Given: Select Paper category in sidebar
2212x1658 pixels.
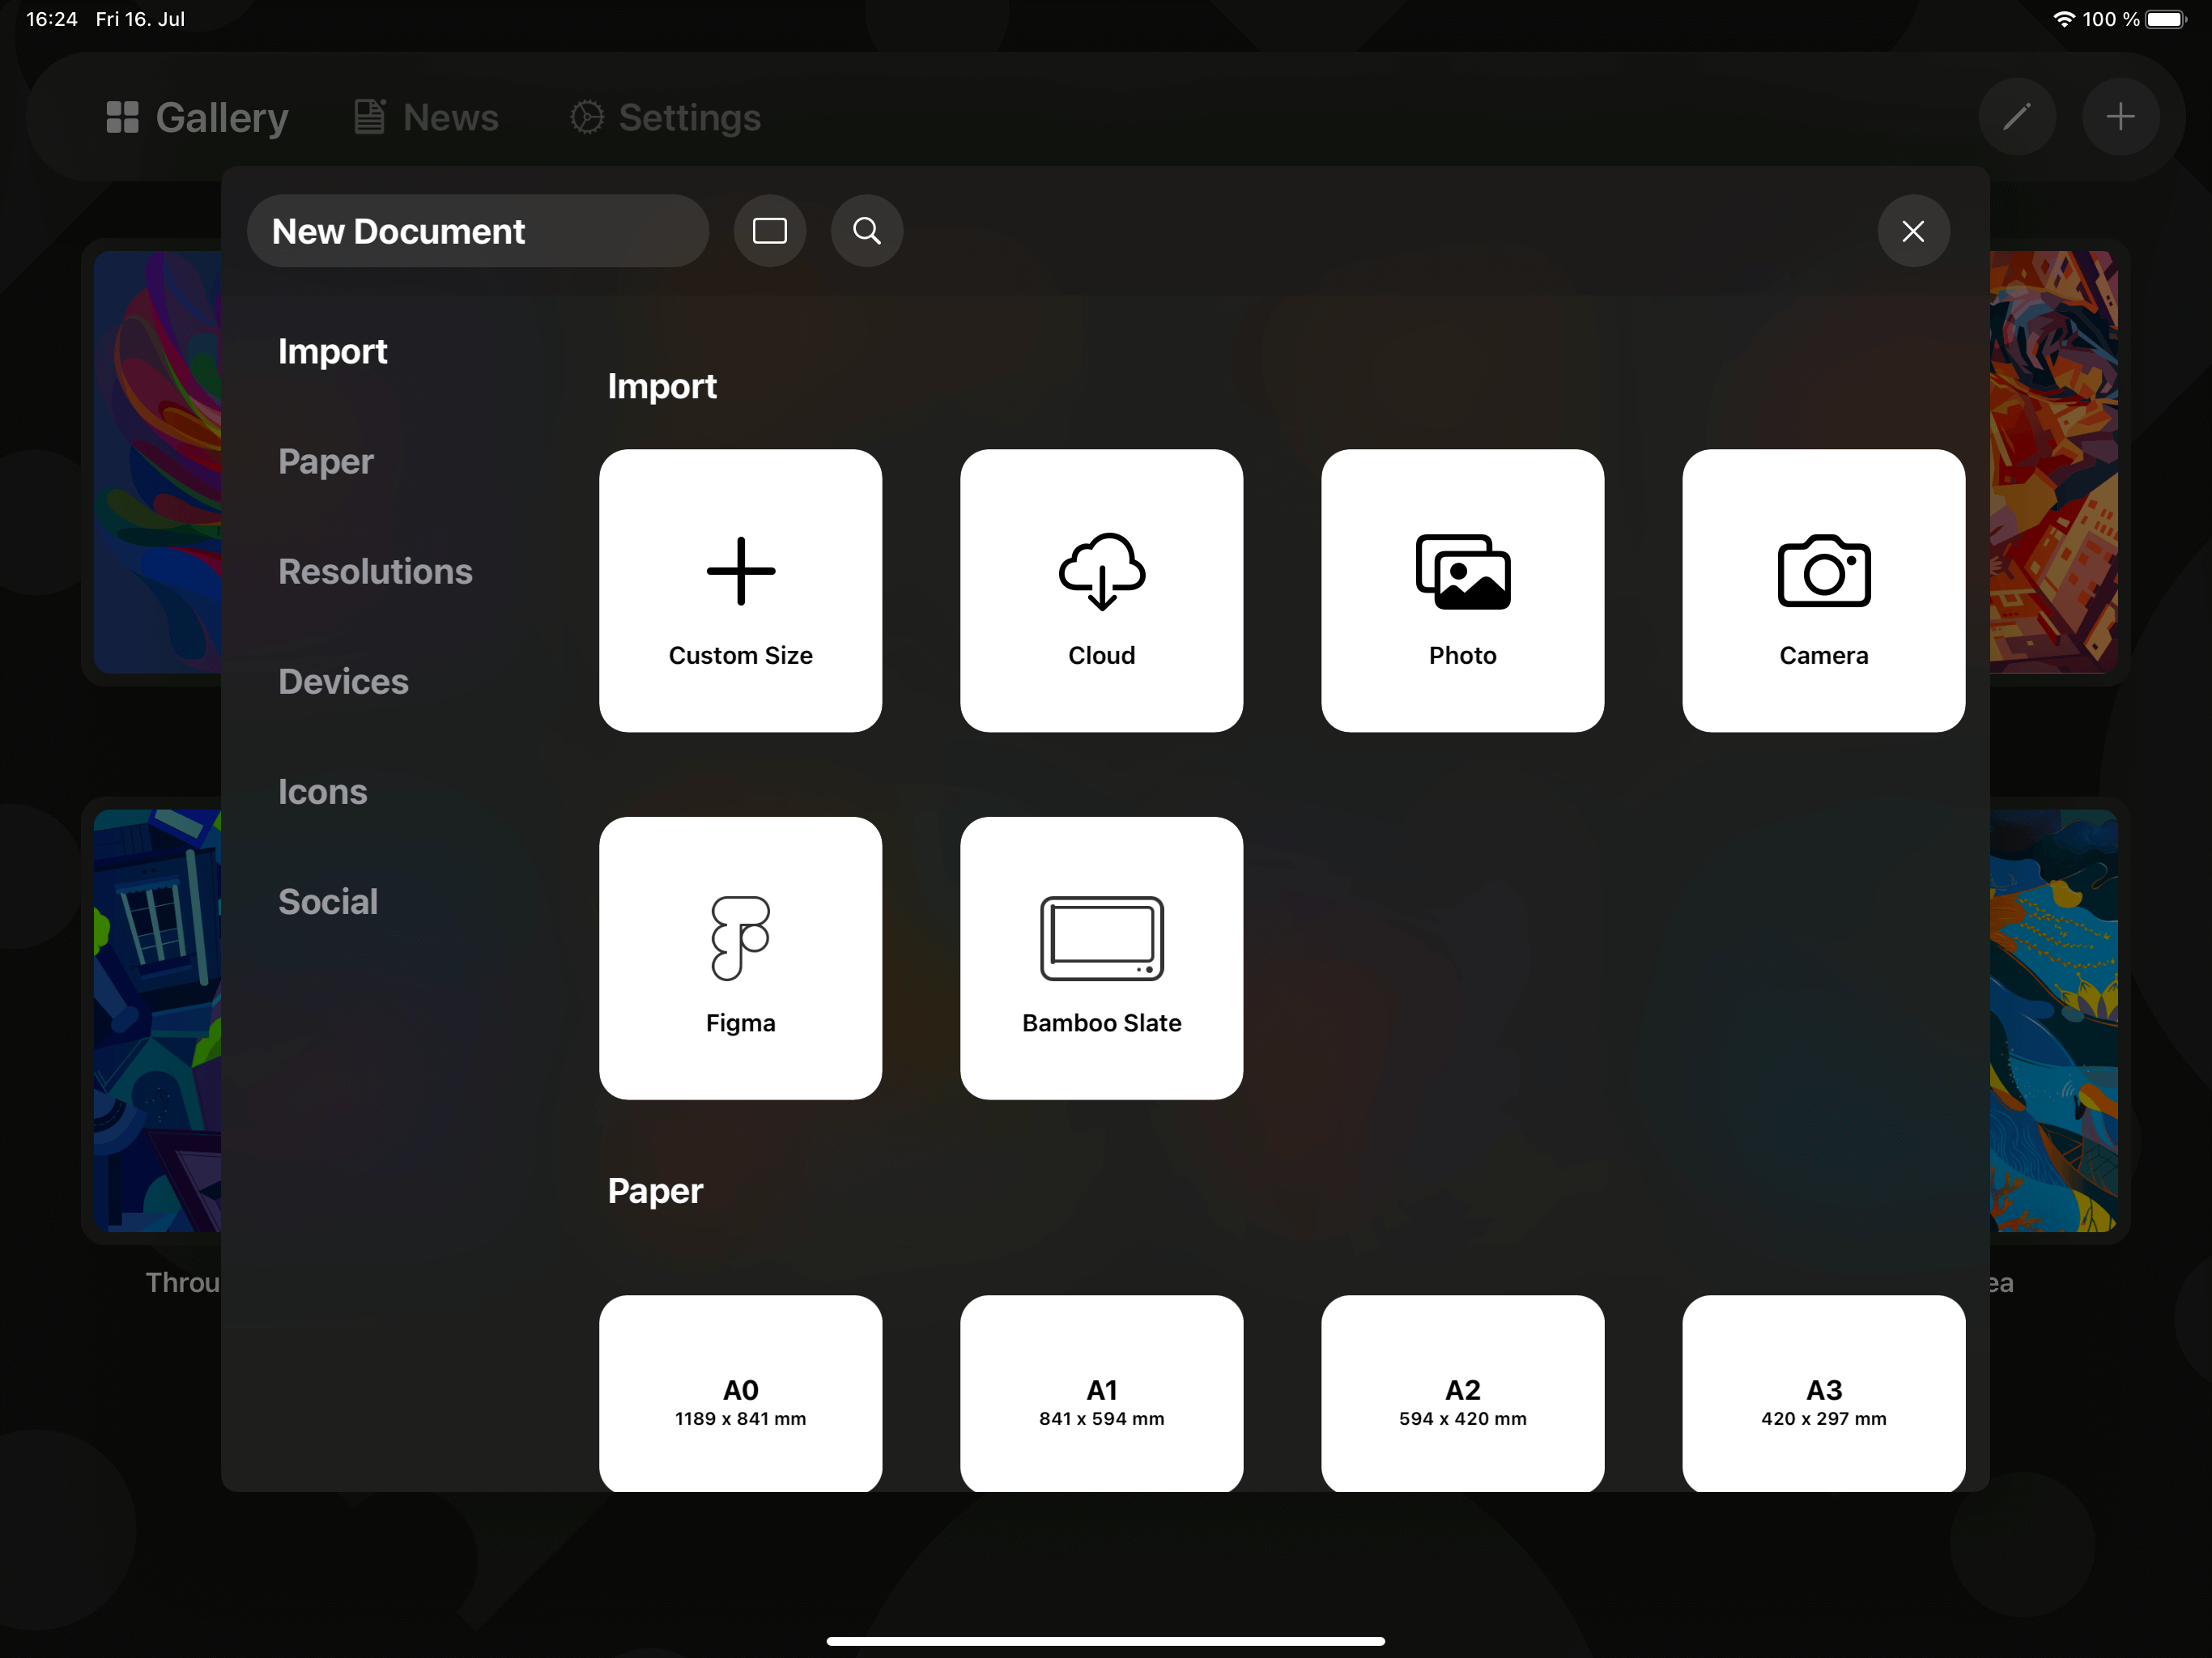Looking at the screenshot, I should pyautogui.click(x=326, y=461).
